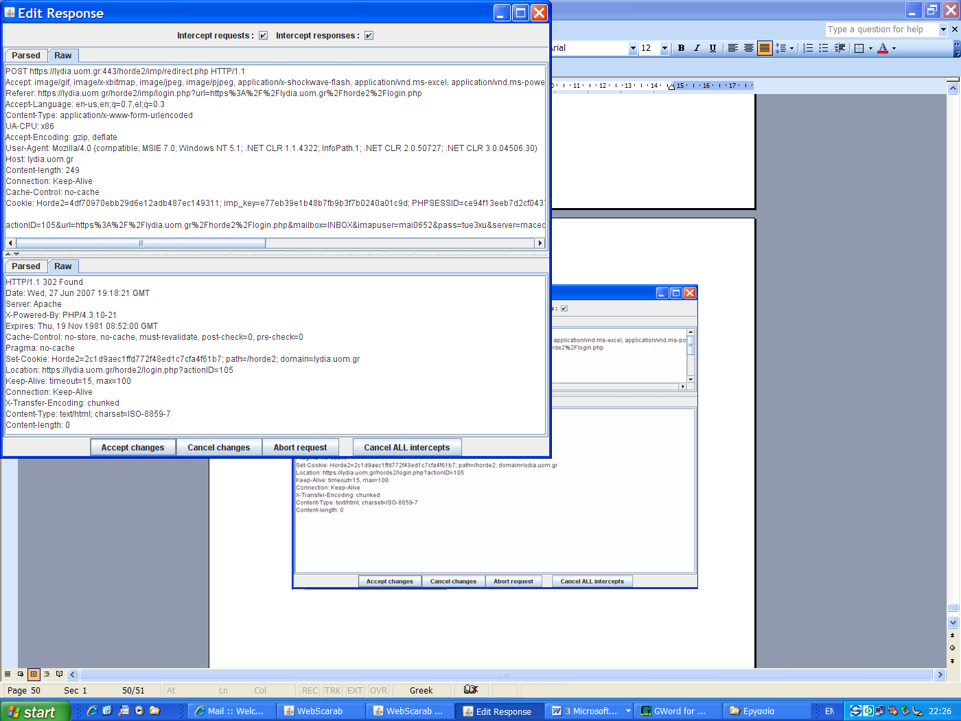Toggle EXT extend selection status indicator

pyautogui.click(x=355, y=690)
